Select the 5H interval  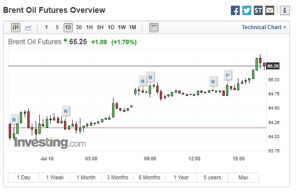coord(100,27)
